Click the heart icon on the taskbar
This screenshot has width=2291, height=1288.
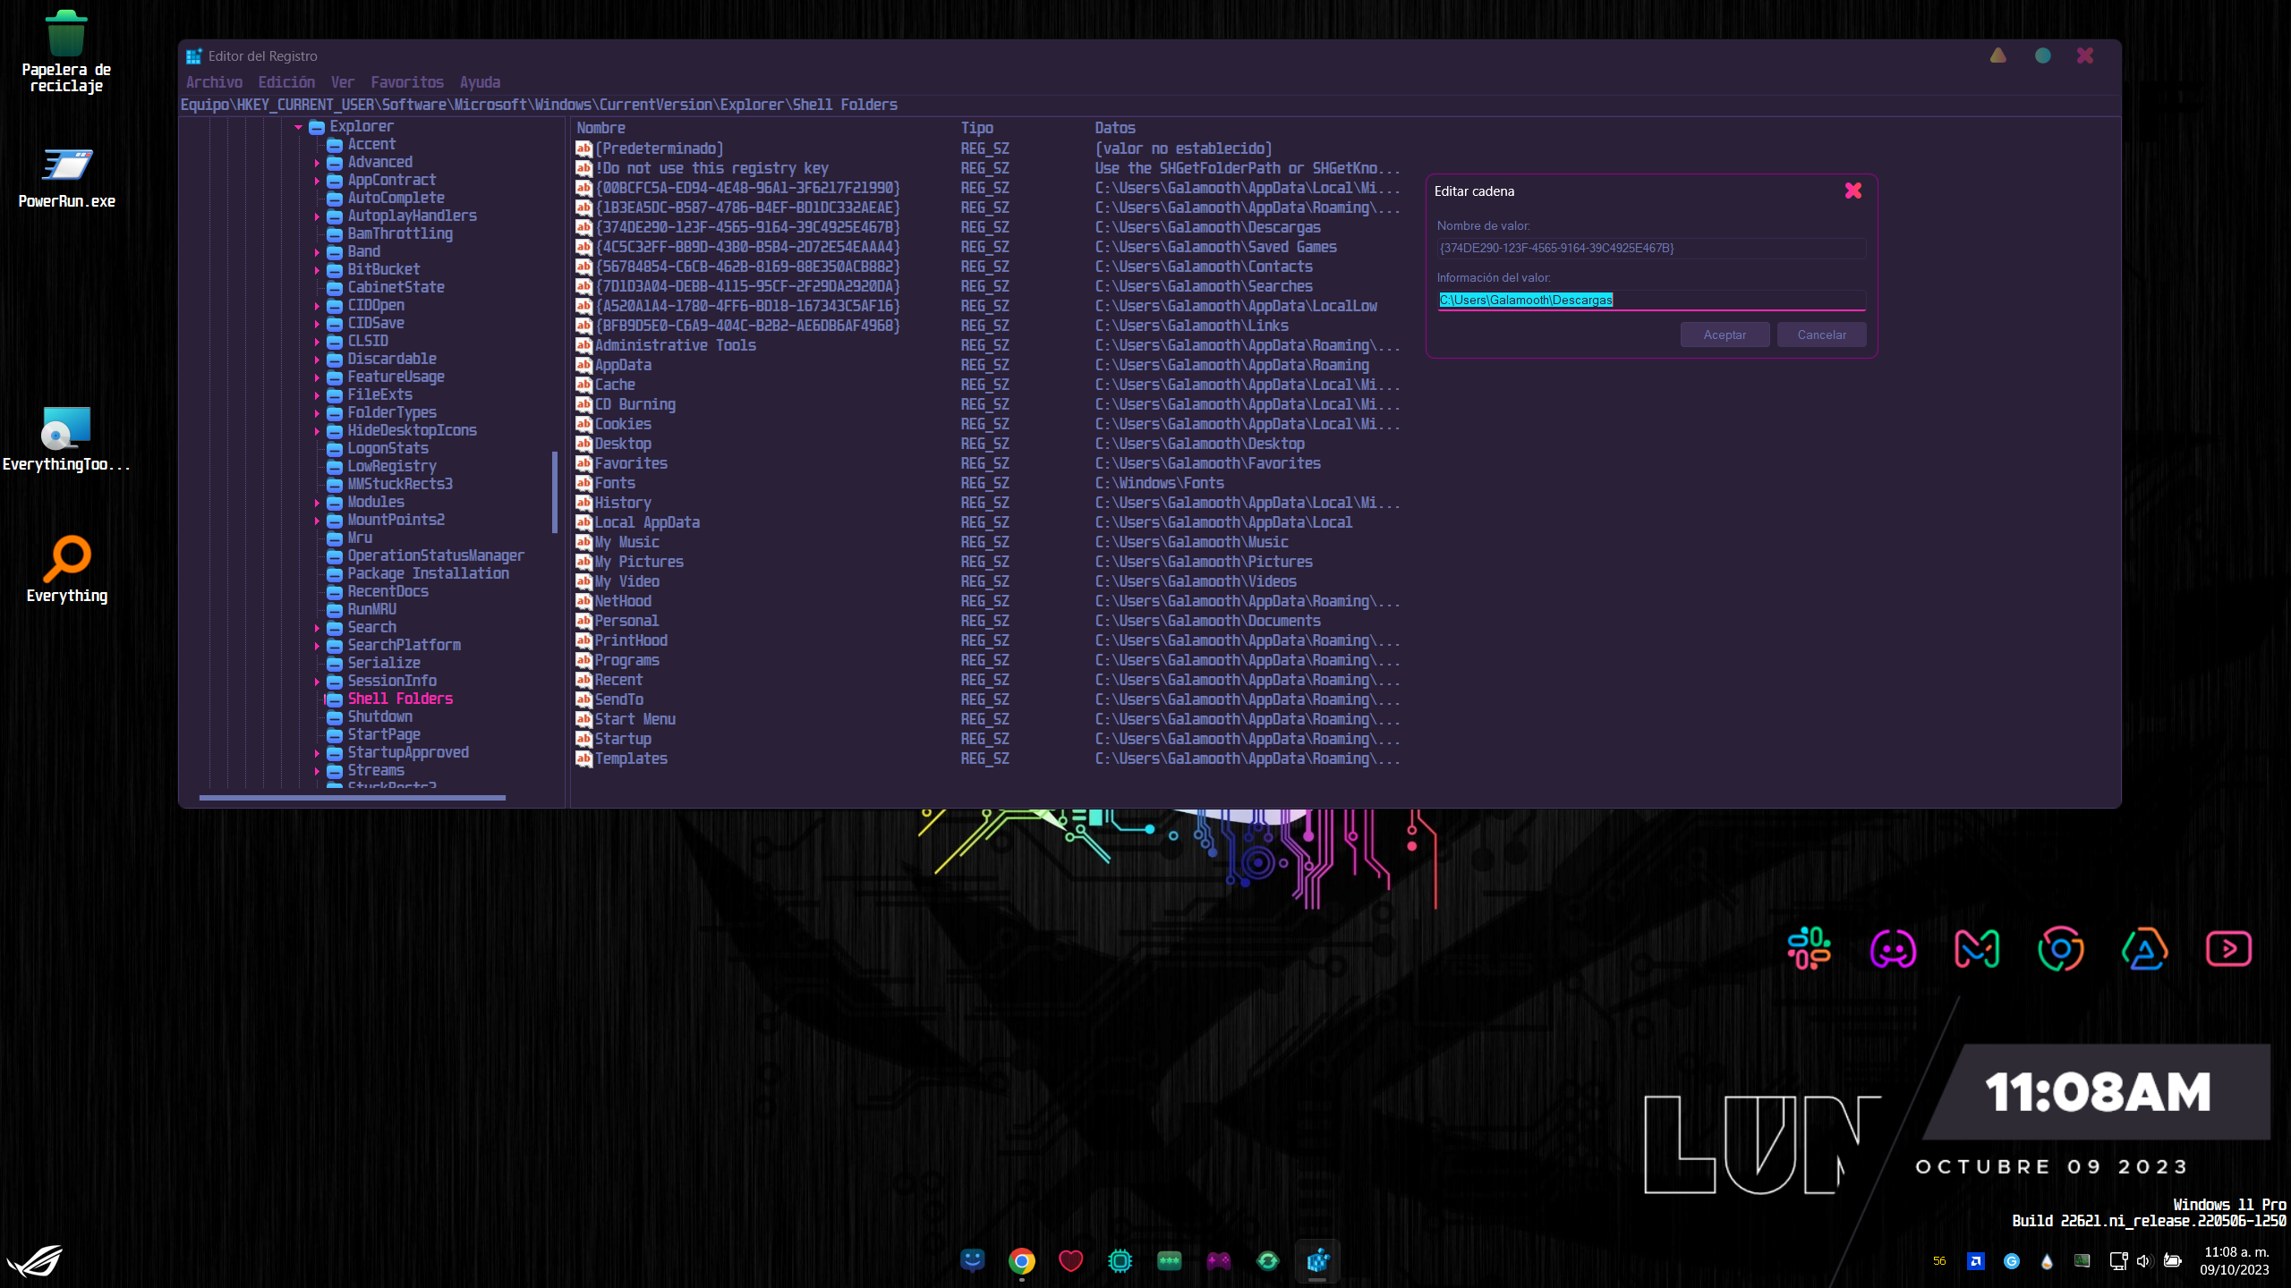[x=1071, y=1261]
